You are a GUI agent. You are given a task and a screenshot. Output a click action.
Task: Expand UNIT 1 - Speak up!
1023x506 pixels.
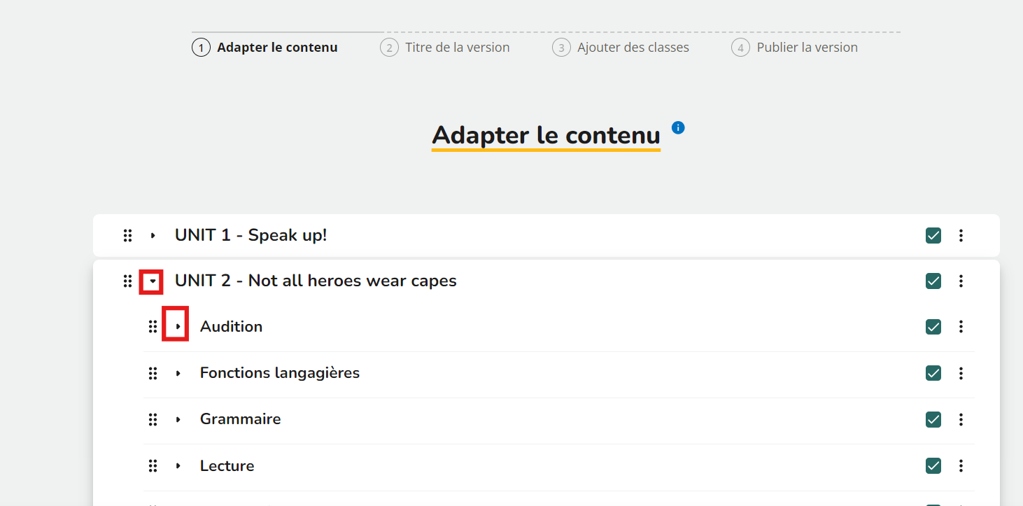point(153,236)
